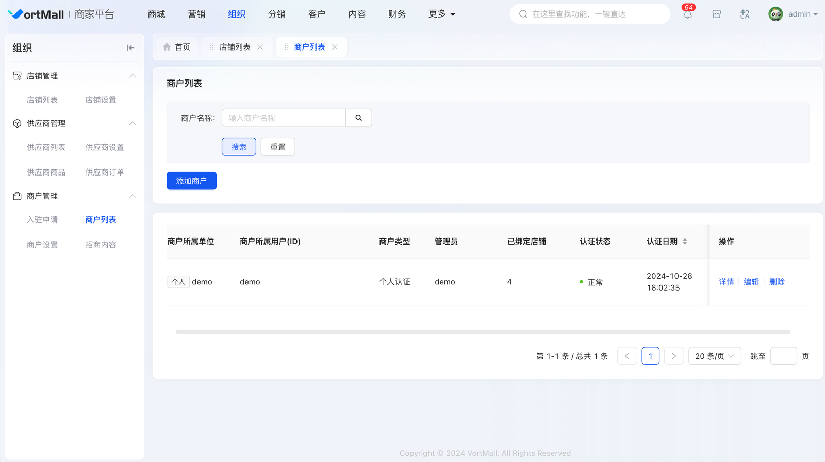Close the 商户列表 tab
The height and width of the screenshot is (462, 825).
point(335,47)
